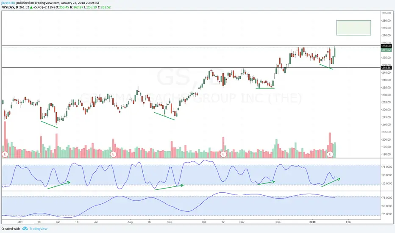Click the May label on time axis
395x233 pixels.
click(20, 222)
